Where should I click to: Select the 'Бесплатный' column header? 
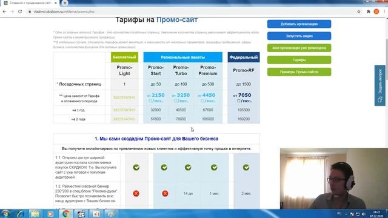pyautogui.click(x=124, y=57)
